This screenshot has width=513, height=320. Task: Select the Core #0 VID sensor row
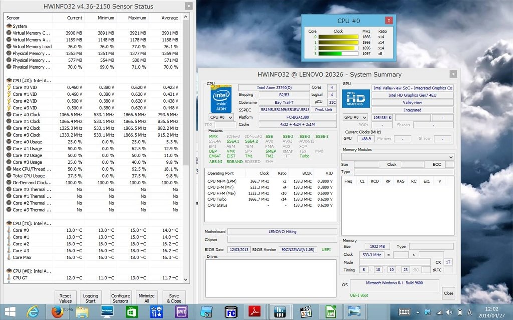[x=93, y=87]
